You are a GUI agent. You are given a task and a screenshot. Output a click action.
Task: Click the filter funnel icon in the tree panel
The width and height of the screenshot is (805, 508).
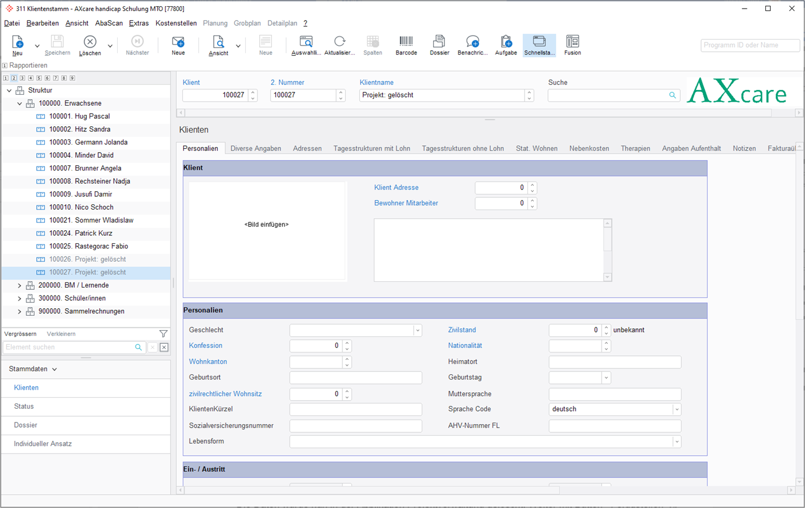point(164,334)
